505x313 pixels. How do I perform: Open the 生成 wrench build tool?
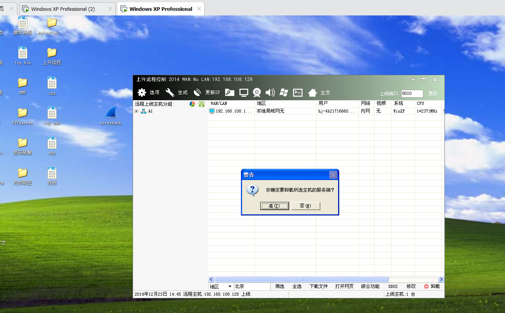tap(170, 93)
